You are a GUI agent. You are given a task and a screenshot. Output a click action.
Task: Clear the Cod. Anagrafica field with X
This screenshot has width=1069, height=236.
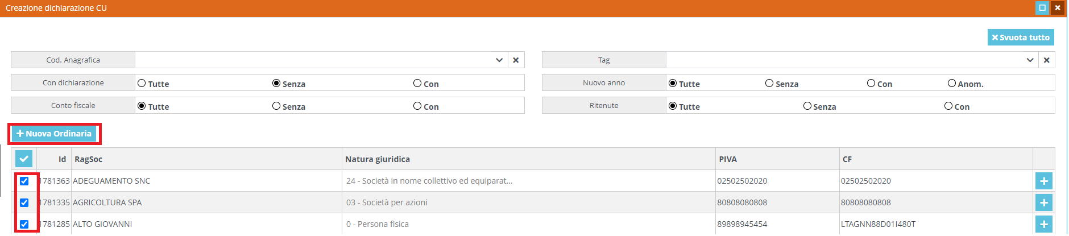(516, 60)
